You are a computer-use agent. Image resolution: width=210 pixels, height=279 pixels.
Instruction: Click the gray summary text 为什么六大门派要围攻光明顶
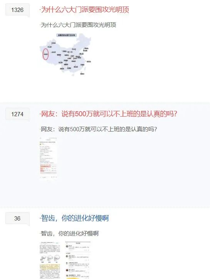click(x=78, y=25)
